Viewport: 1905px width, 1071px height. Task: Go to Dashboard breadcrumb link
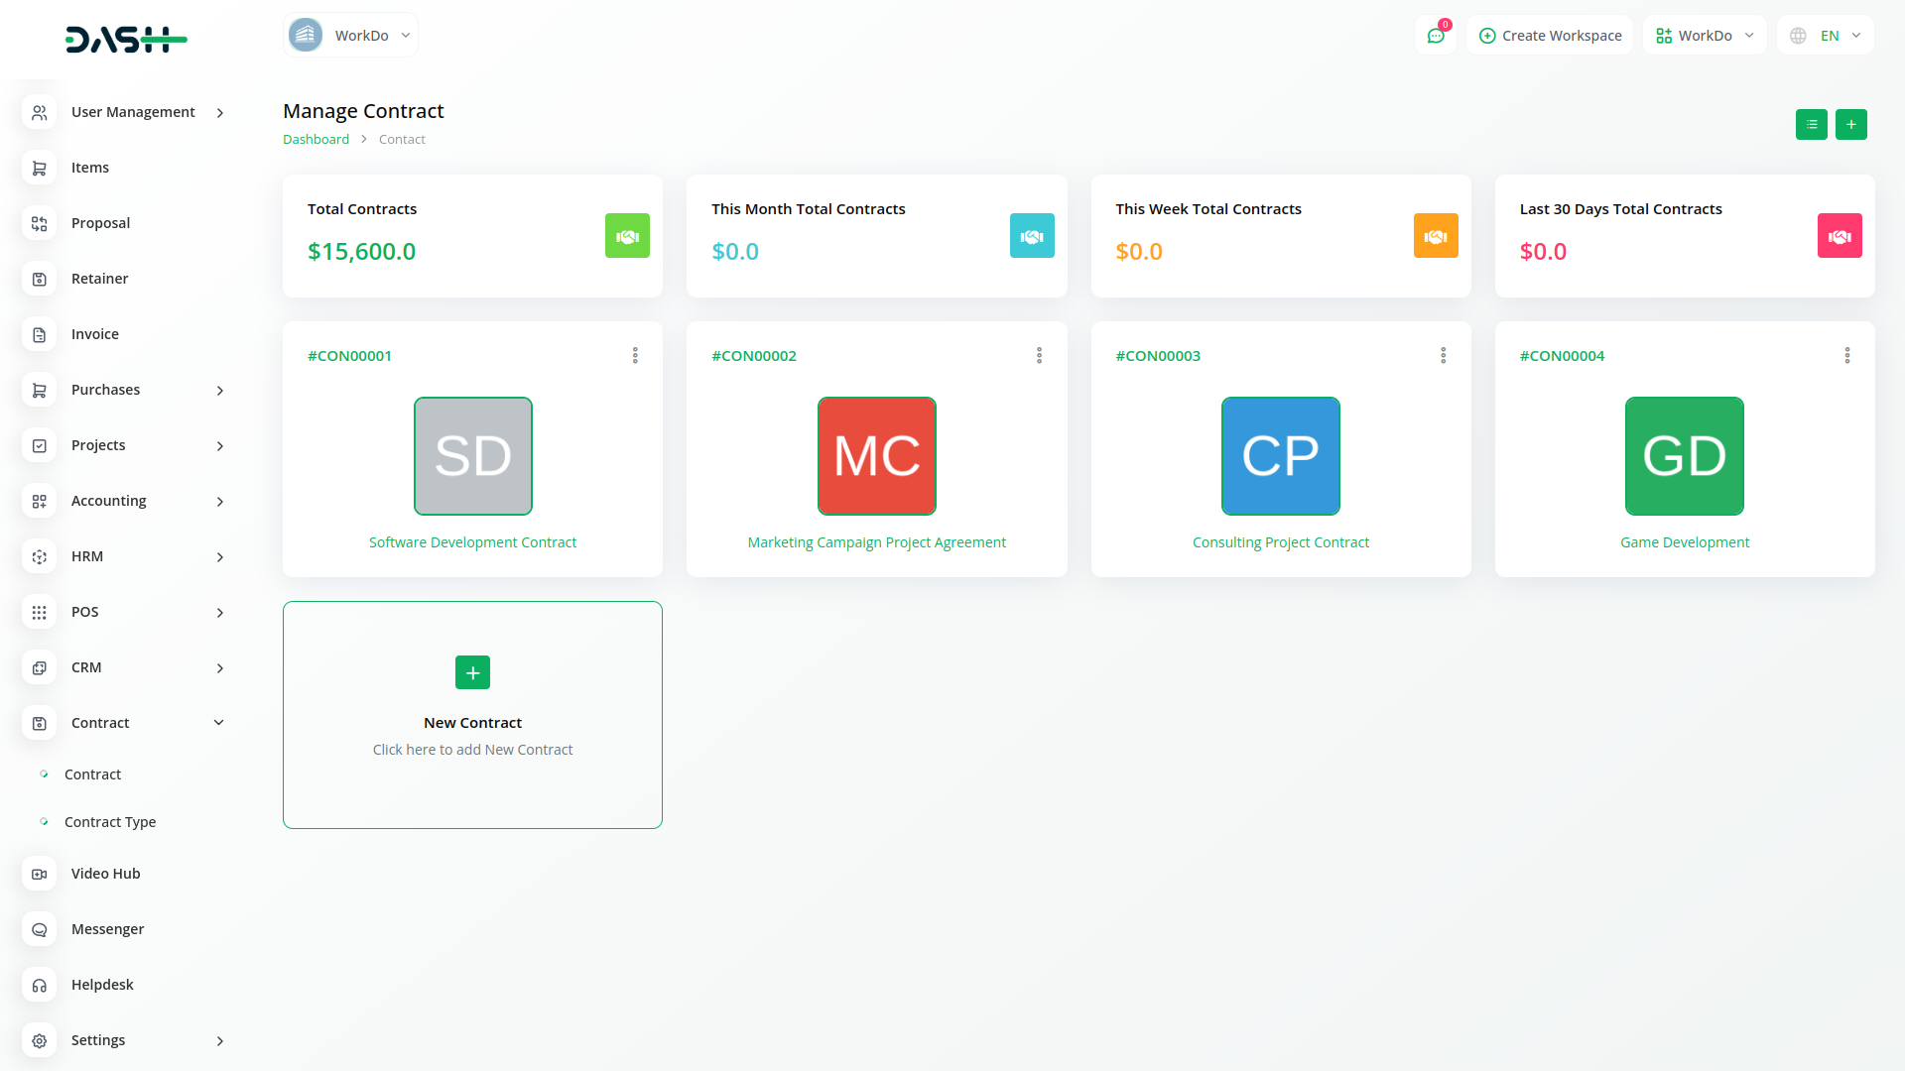[x=316, y=140]
